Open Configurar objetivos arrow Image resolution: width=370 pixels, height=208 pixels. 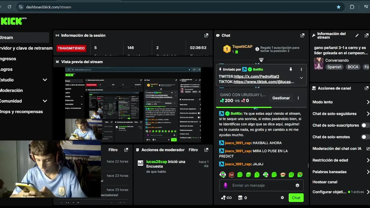pyautogui.click(x=368, y=192)
